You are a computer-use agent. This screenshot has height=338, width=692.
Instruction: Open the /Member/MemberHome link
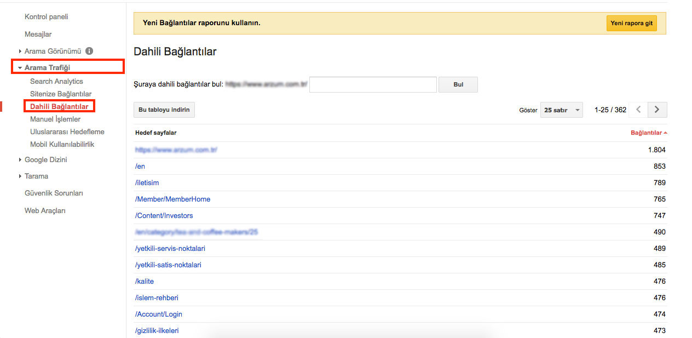tap(172, 199)
